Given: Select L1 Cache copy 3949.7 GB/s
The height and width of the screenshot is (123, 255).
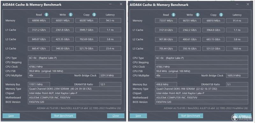Looking at the screenshot, I should point(86,30).
